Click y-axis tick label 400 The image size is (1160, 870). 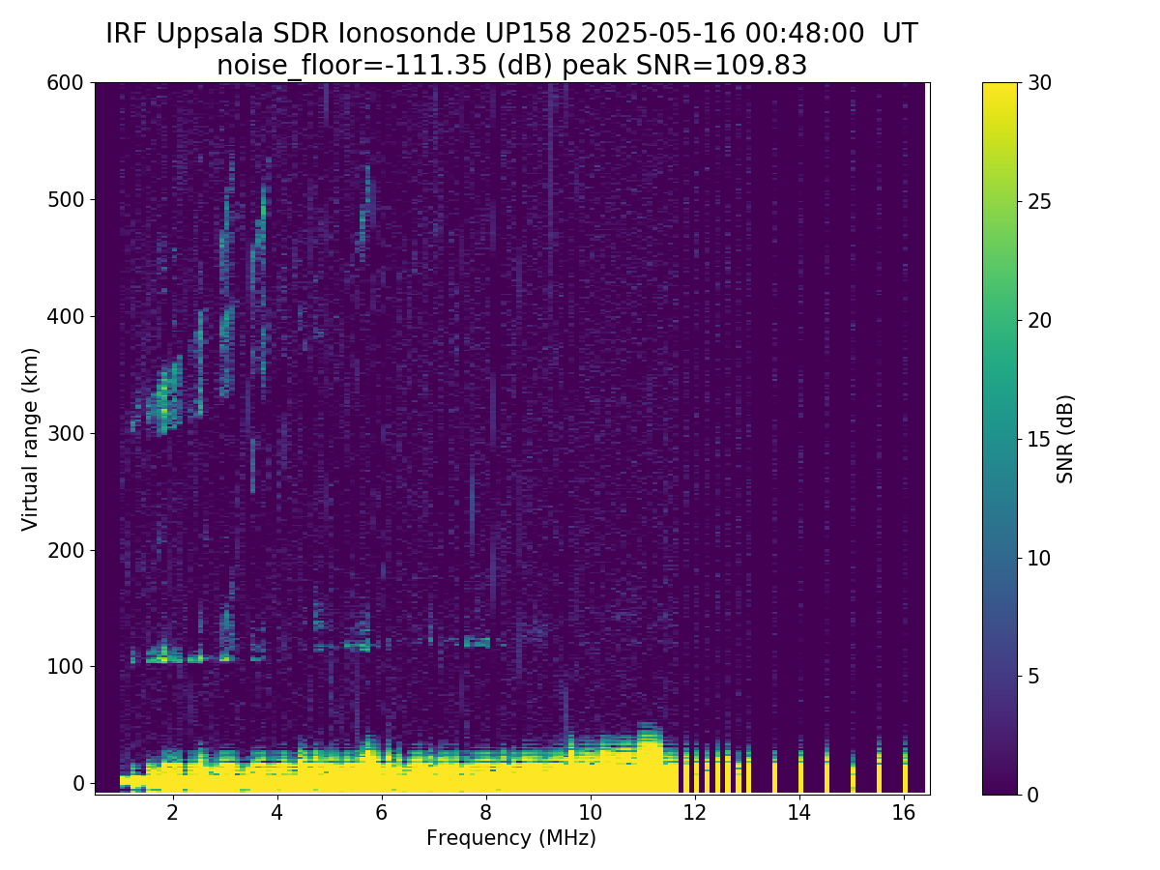(x=66, y=316)
